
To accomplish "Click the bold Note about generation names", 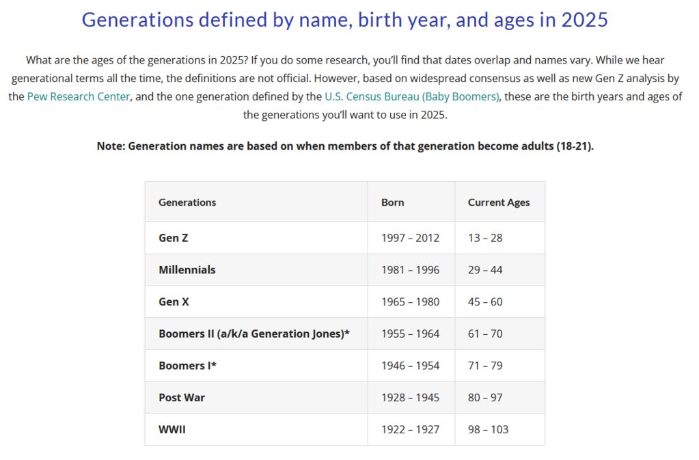I will pos(345,146).
